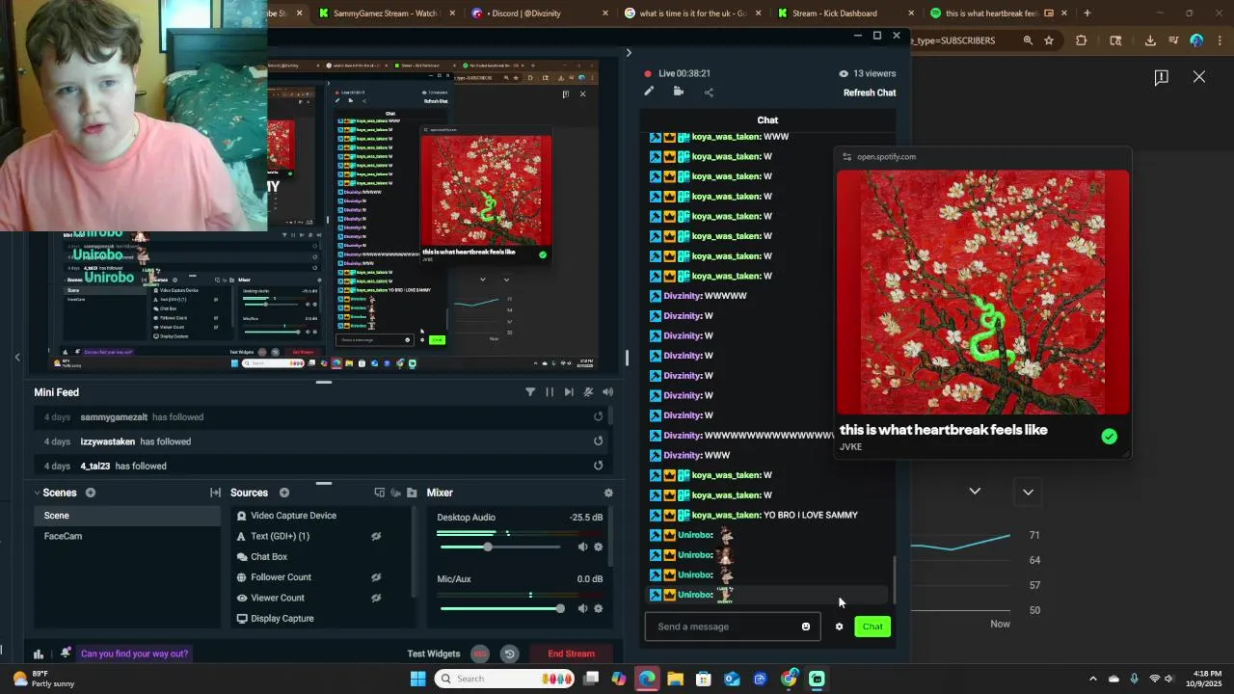The image size is (1234, 694).
Task: Show hidden system tray icons
Action: tap(1092, 679)
